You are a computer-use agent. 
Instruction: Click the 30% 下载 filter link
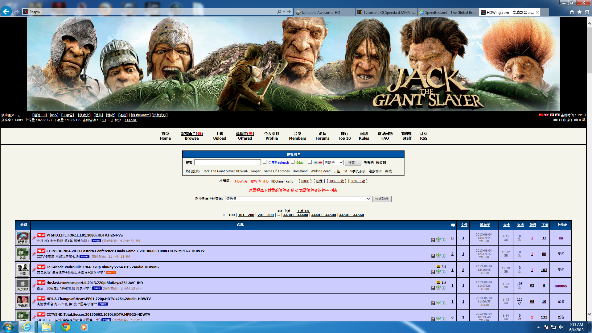pos(336,181)
